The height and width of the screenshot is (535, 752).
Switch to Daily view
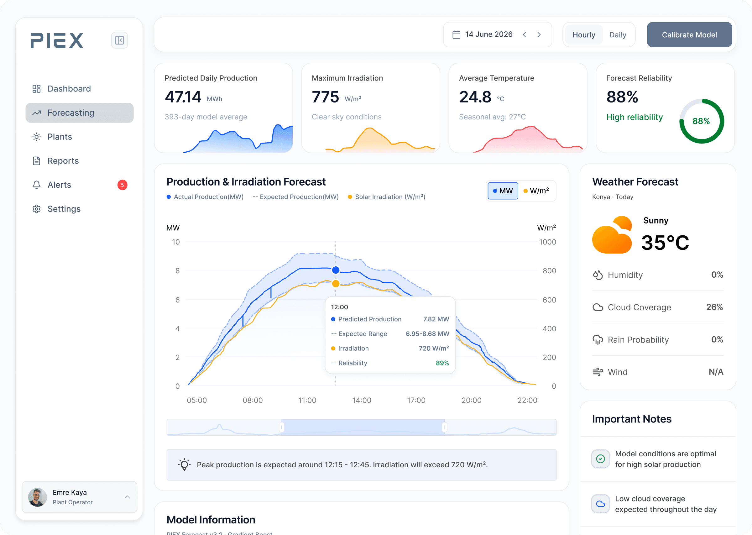click(618, 35)
